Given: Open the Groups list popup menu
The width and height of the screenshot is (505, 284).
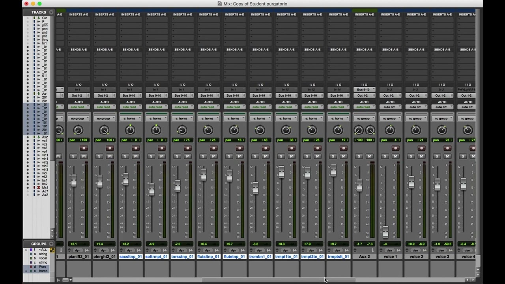Looking at the screenshot, I should pyautogui.click(x=51, y=244).
